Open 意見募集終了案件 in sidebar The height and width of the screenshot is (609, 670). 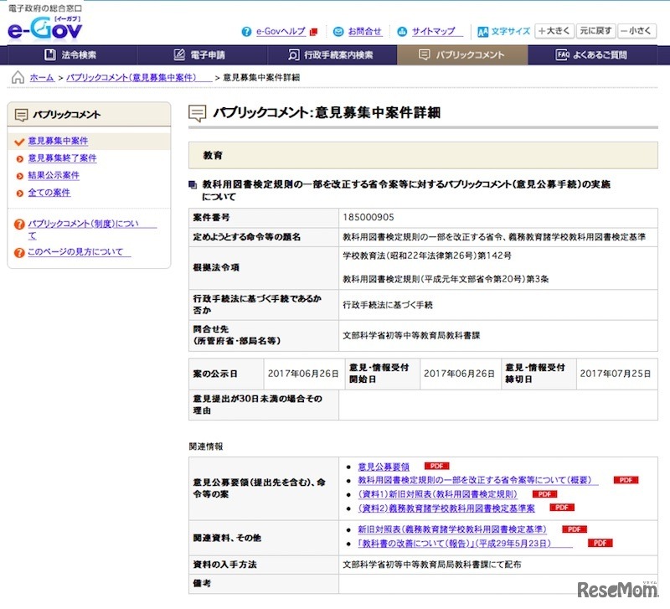click(62, 158)
